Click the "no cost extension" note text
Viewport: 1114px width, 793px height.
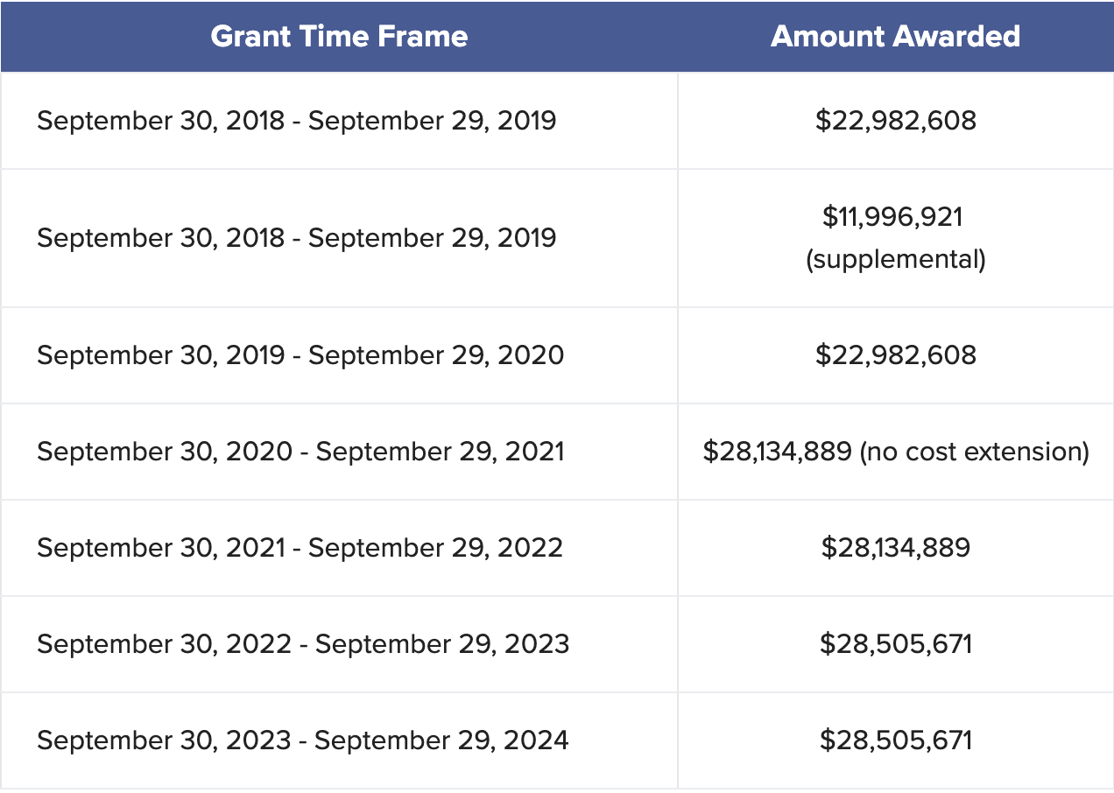point(974,452)
